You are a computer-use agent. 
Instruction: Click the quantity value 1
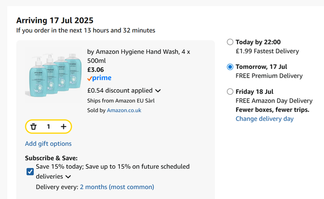pos(48,127)
